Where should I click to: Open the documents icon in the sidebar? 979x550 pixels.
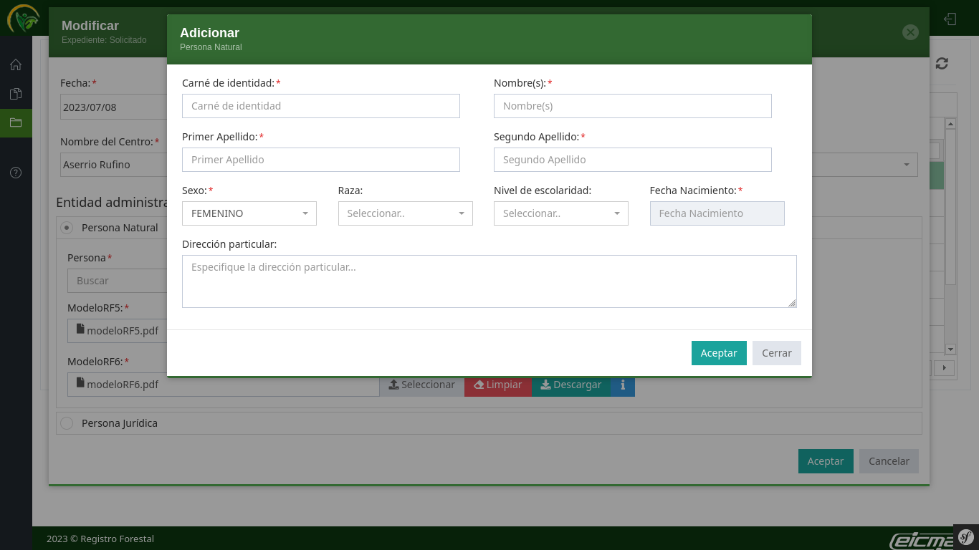[16, 94]
